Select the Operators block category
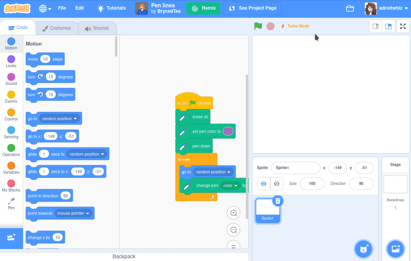 tap(11, 150)
